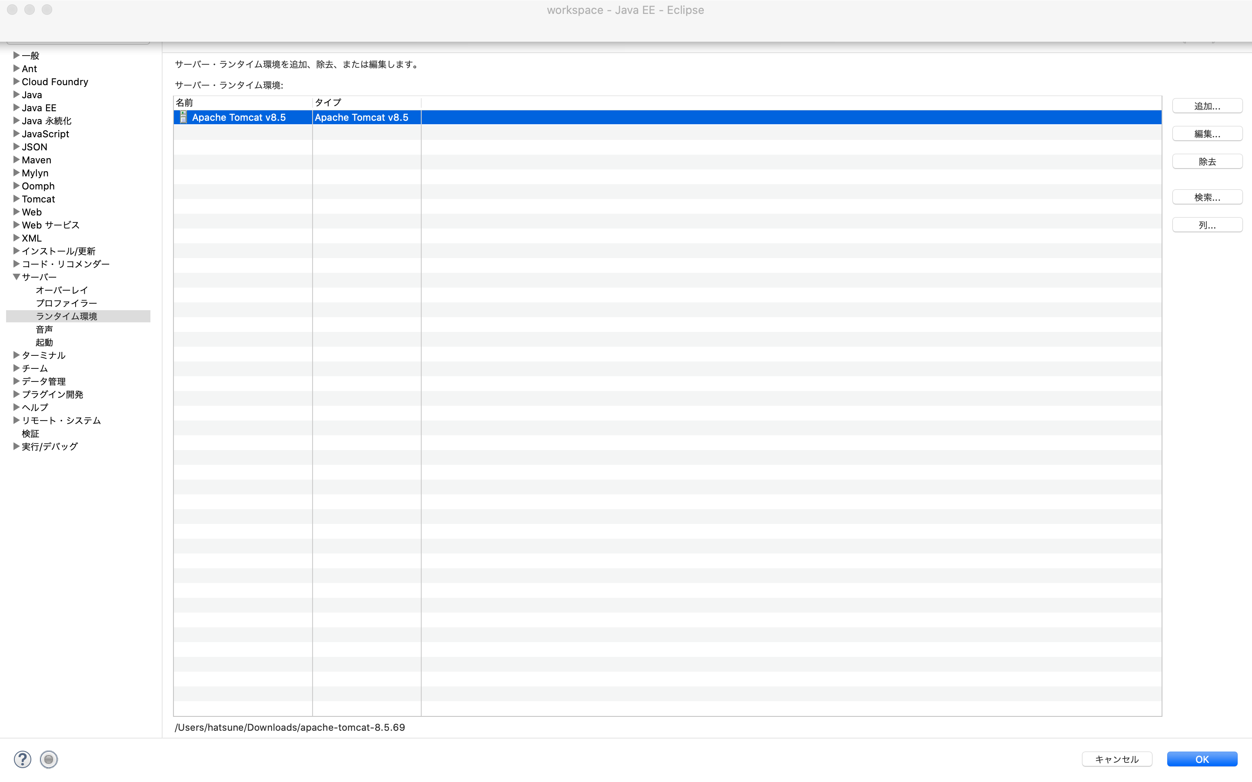Expand the Tomcat preferences node
Image resolution: width=1252 pixels, height=782 pixels.
(x=16, y=199)
